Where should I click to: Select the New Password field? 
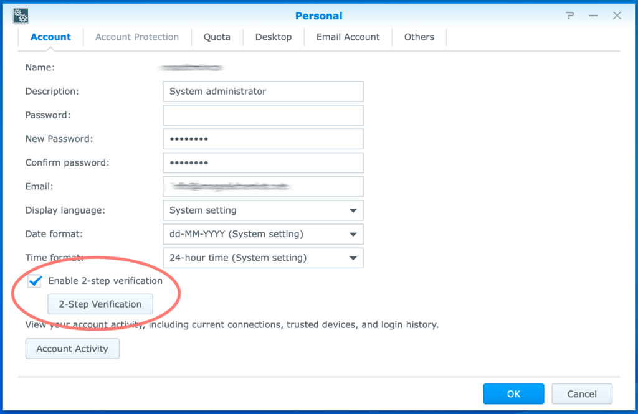pos(262,139)
